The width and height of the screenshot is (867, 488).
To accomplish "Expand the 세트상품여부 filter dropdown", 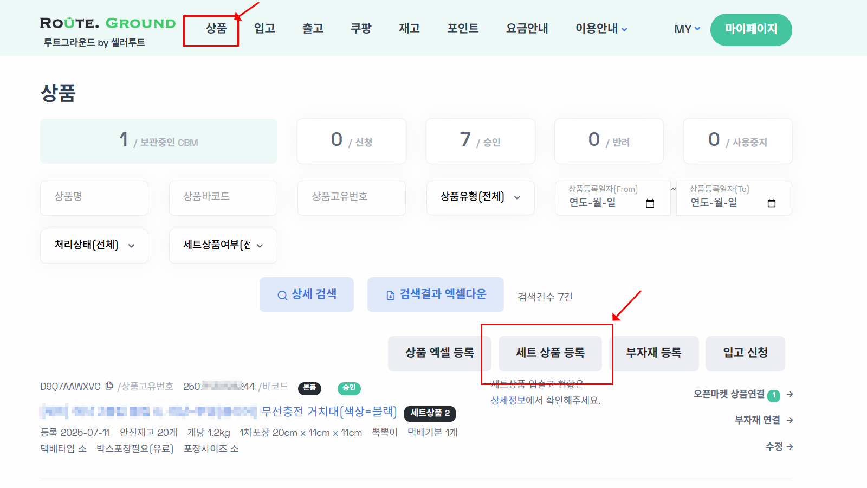I will point(223,246).
